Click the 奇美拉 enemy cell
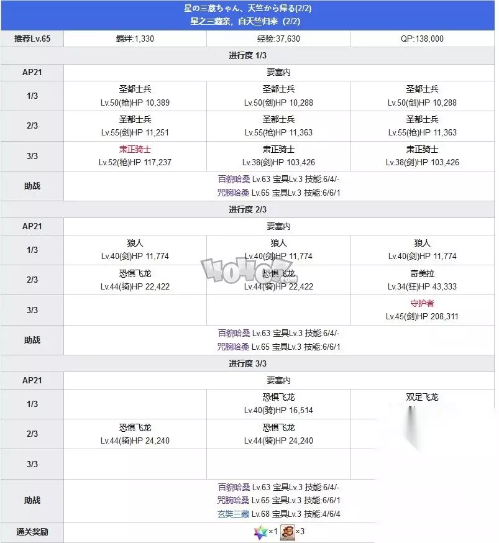 click(x=422, y=280)
